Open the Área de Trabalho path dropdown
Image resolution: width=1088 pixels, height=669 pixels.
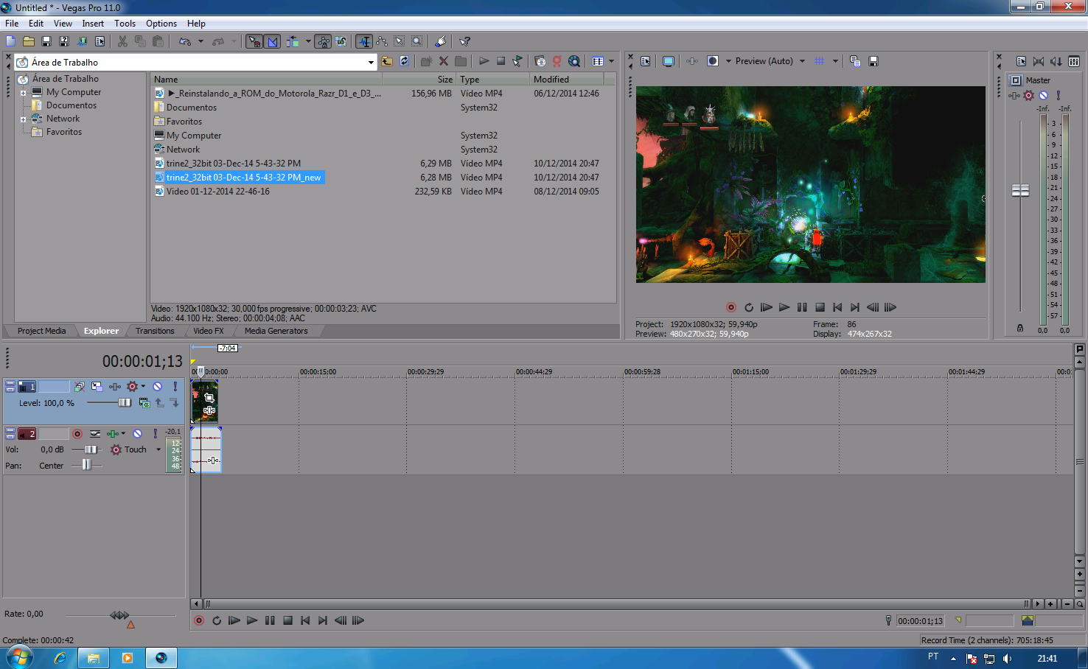tap(371, 63)
